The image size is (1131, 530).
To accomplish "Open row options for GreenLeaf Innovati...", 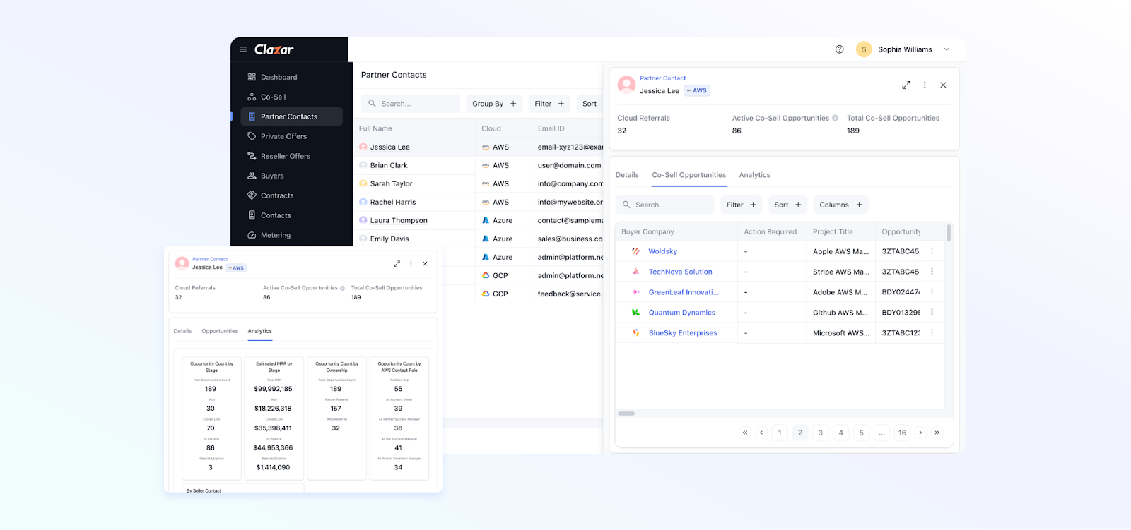I will 932,292.
